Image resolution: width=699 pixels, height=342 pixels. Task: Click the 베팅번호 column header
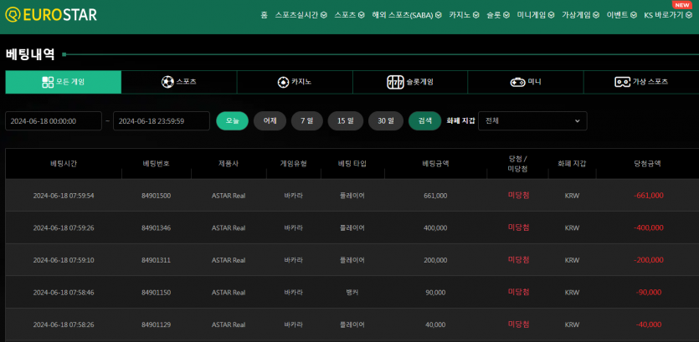coord(156,163)
